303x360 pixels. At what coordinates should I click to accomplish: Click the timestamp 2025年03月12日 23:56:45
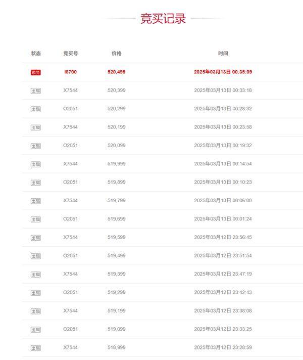[223, 237]
